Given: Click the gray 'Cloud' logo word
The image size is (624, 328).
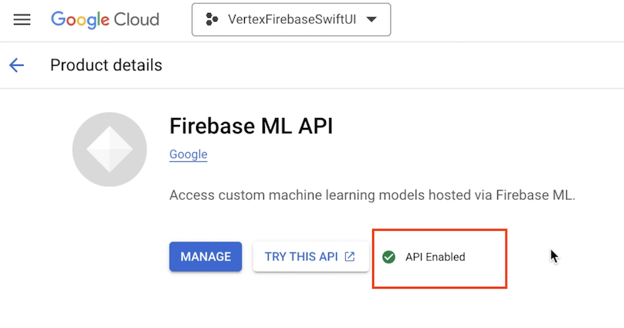Looking at the screenshot, I should coord(131,19).
